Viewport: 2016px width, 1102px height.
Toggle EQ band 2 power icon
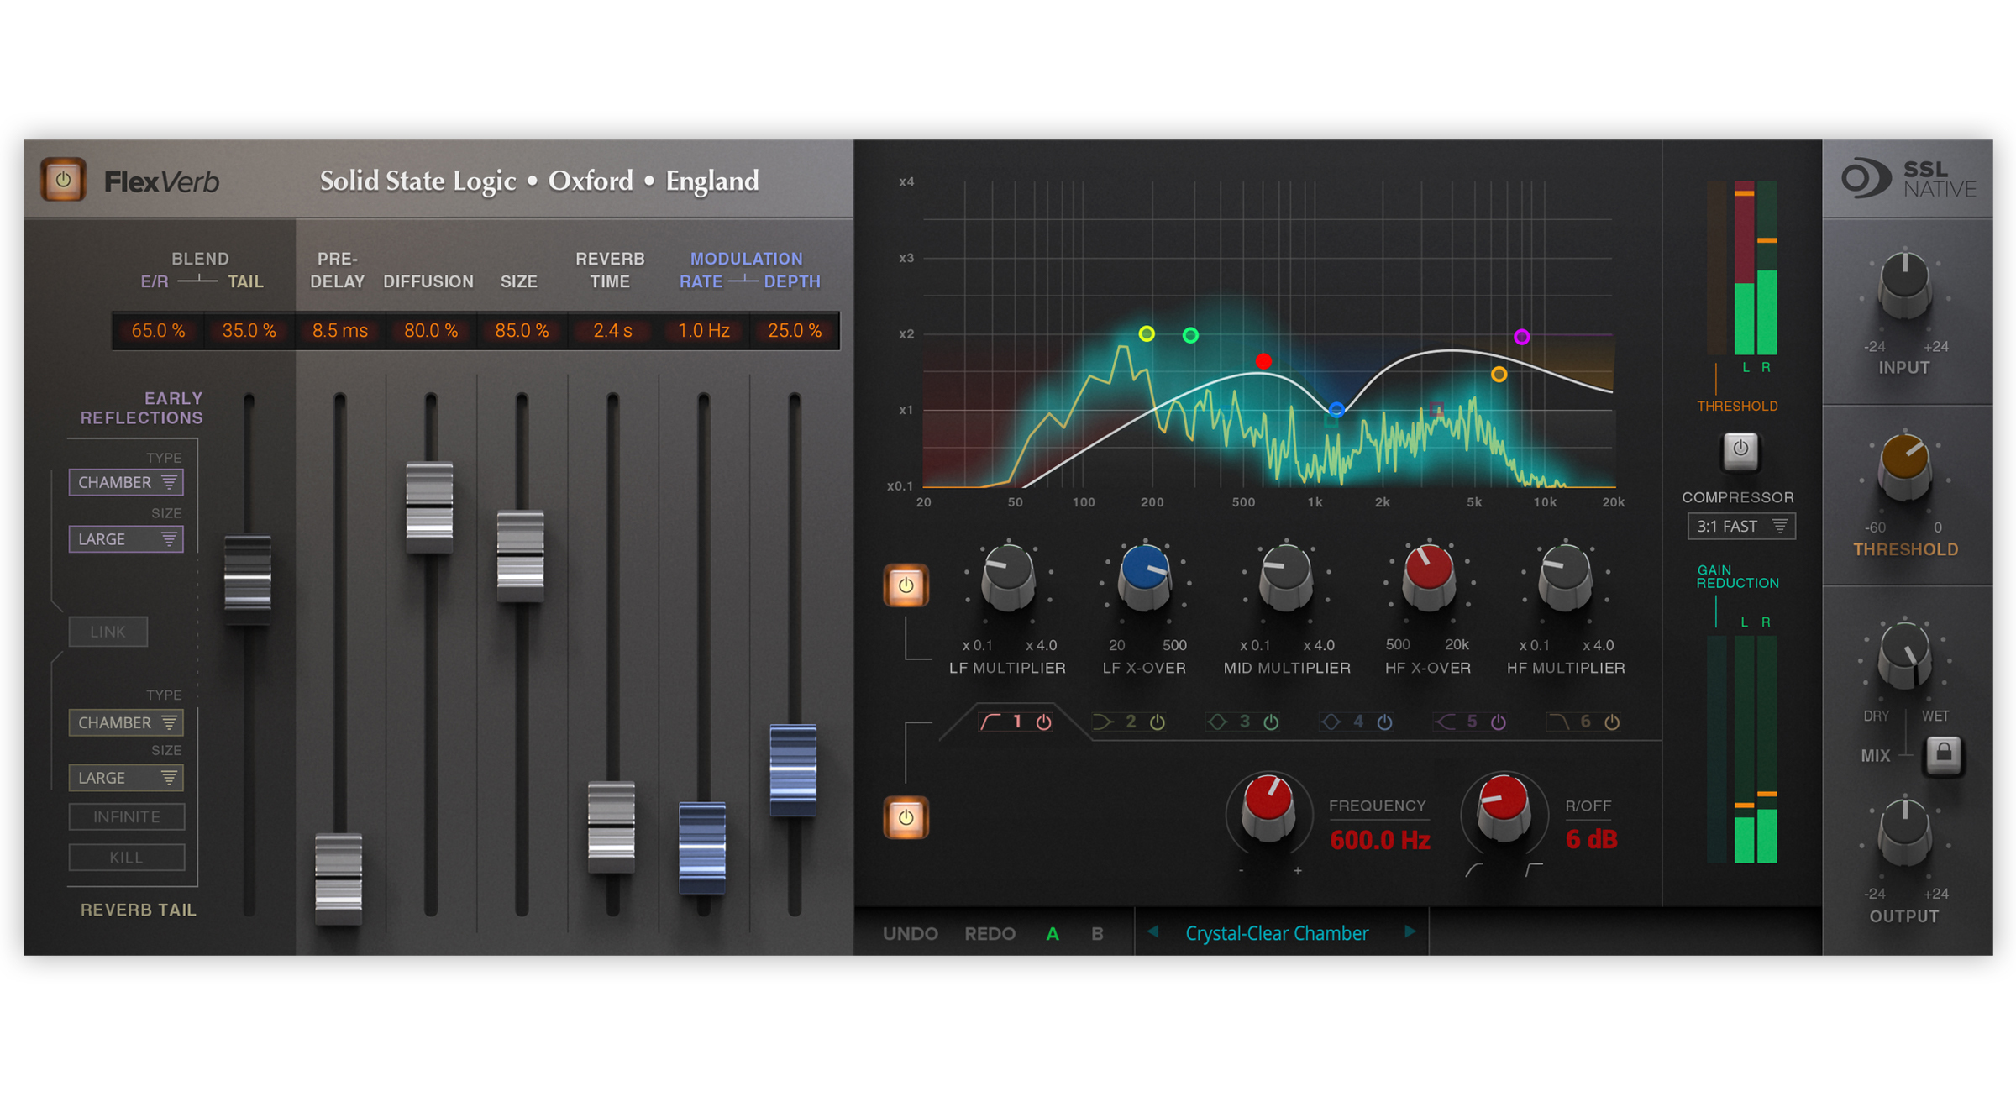[x=1158, y=722]
